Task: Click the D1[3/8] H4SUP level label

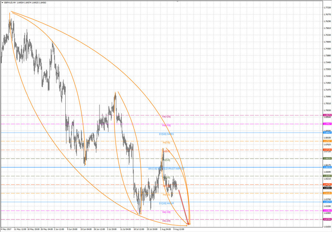Action: pyautogui.click(x=166, y=204)
